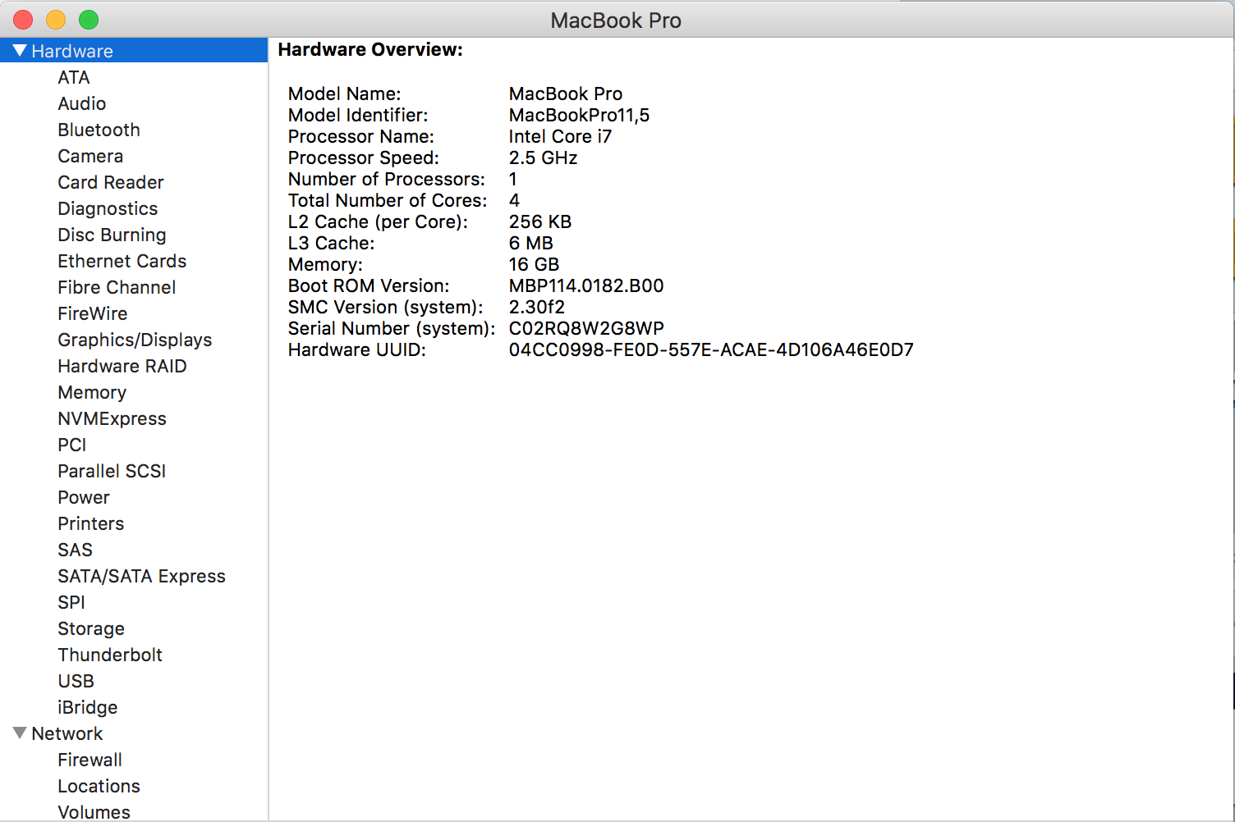Click the green zoom window button

(89, 20)
